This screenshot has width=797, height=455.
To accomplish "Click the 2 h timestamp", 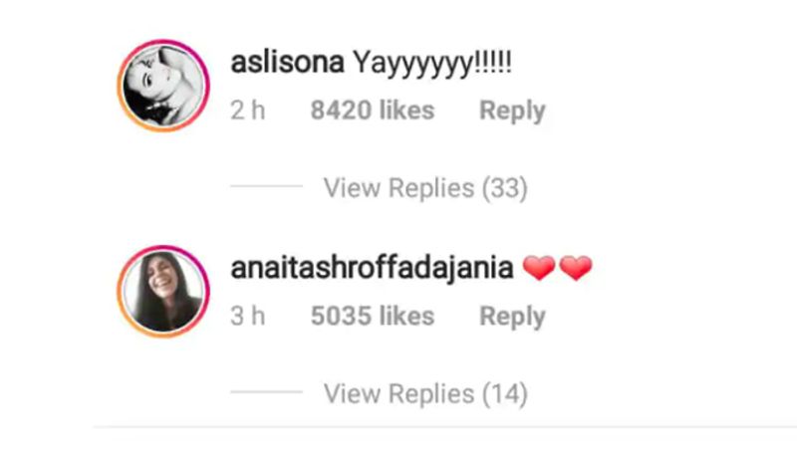I will (x=247, y=111).
